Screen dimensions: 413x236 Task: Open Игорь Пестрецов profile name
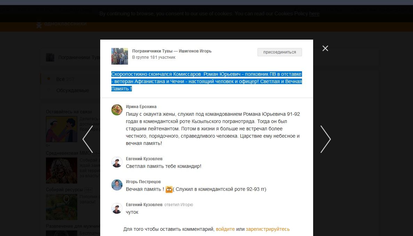coord(143,181)
